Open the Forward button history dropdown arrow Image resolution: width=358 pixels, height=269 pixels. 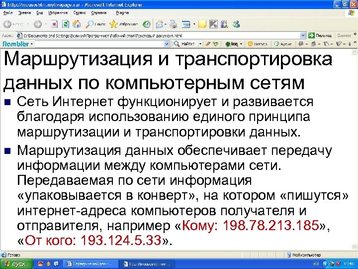coord(46,24)
